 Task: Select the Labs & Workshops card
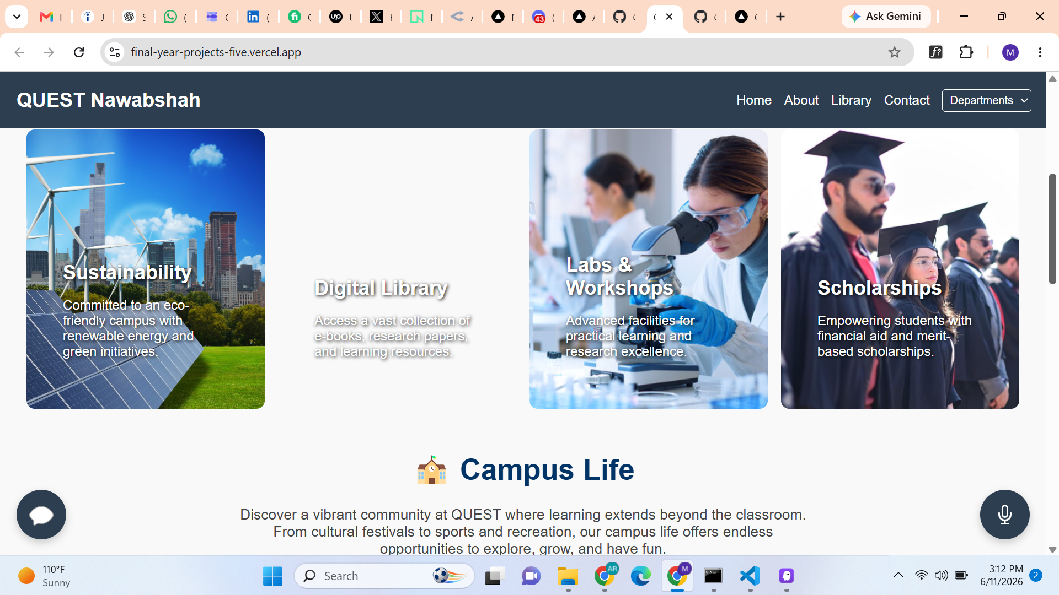coord(649,269)
